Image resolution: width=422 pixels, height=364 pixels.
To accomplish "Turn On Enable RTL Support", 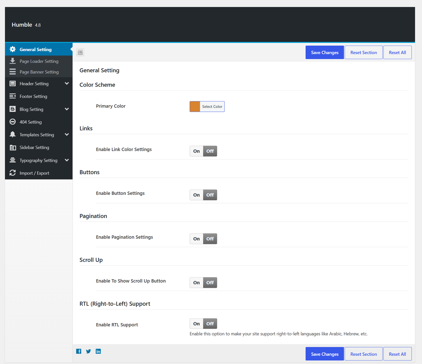I will (x=196, y=324).
